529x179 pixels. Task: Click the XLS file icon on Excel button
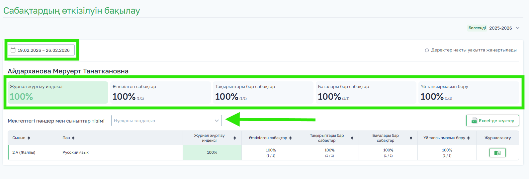[474, 121]
